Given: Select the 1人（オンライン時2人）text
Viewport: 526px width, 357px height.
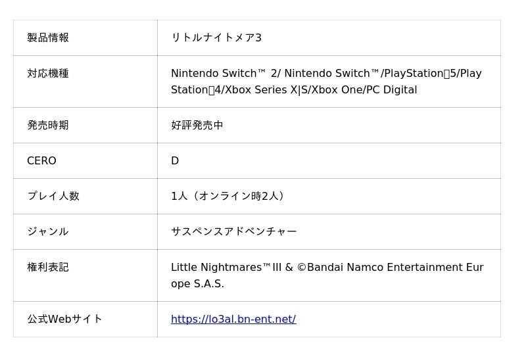Looking at the screenshot, I should click(x=229, y=196).
